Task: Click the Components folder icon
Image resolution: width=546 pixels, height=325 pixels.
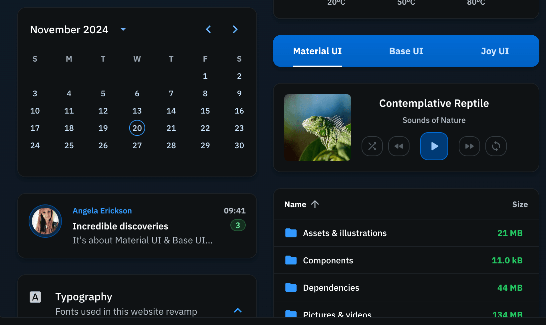Action: click(291, 260)
